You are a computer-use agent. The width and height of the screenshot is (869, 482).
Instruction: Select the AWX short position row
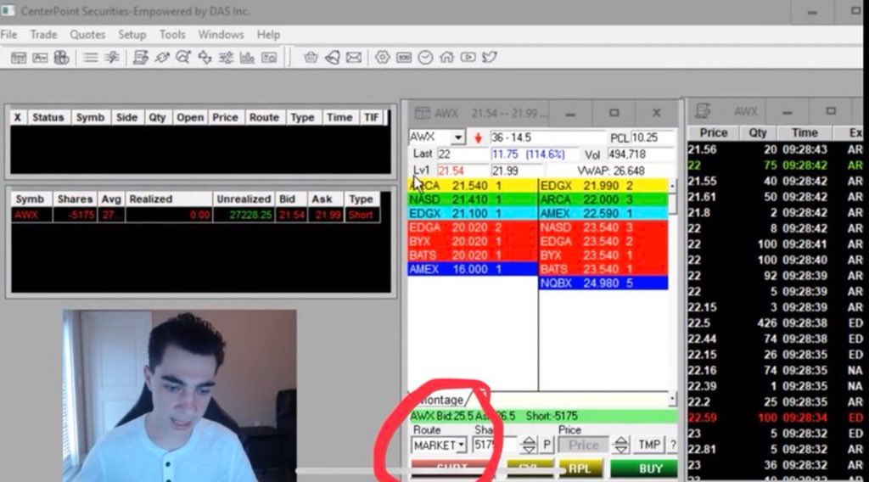pyautogui.click(x=196, y=215)
